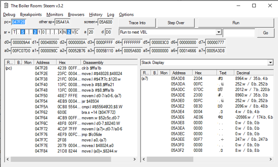Expand the Stack Display dropdown
The width and height of the screenshot is (278, 167).
270,63
